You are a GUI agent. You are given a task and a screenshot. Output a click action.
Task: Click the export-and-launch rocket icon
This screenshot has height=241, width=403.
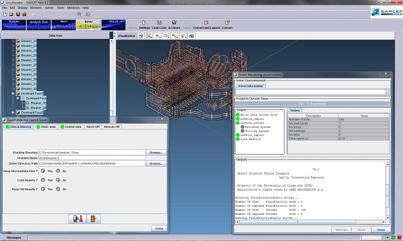tap(78, 219)
